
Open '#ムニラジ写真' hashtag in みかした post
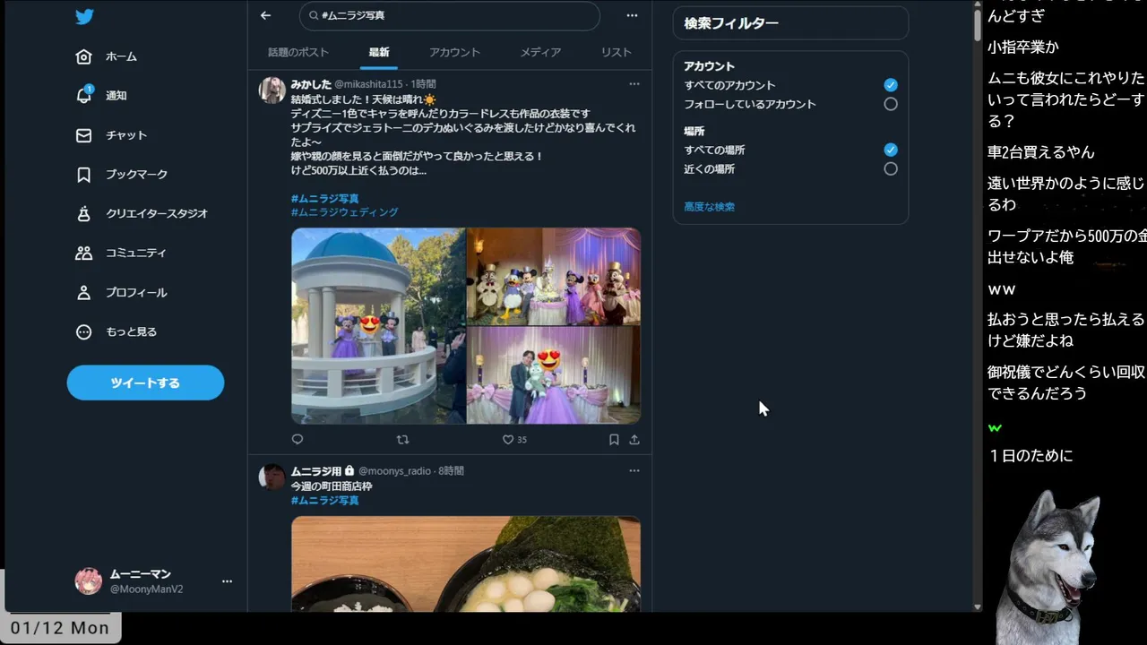(324, 198)
